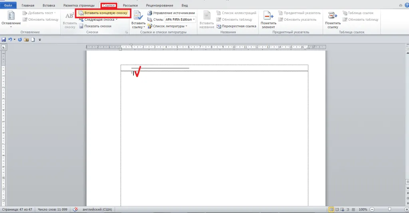Image resolution: width=409 pixels, height=213 pixels.
Task: Switch to the Вставка tab
Action: point(49,6)
